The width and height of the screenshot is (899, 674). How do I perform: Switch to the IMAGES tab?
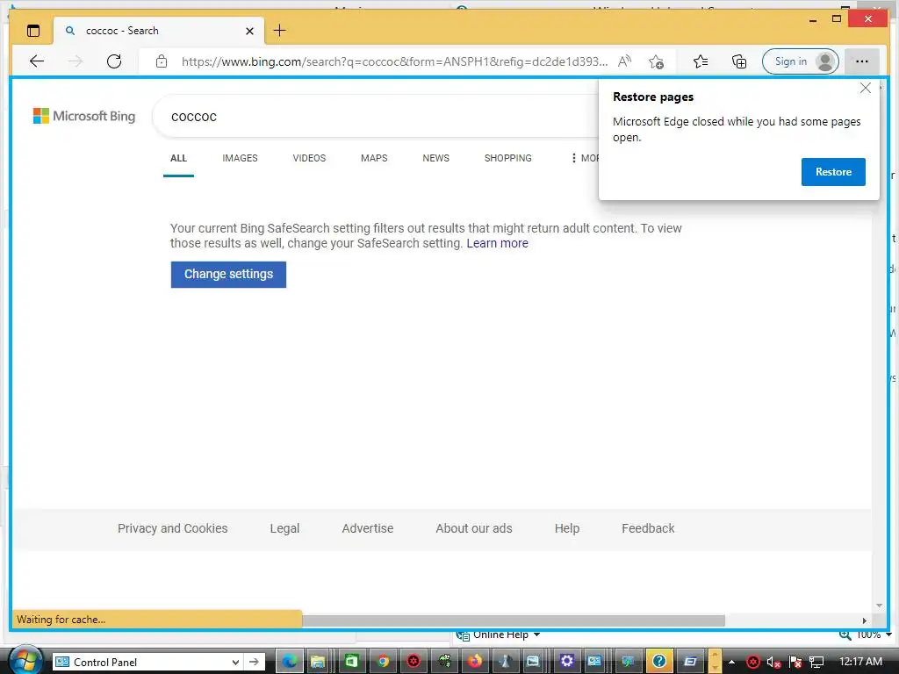click(240, 158)
